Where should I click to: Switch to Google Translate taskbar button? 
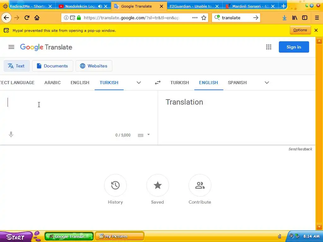tap(69, 236)
